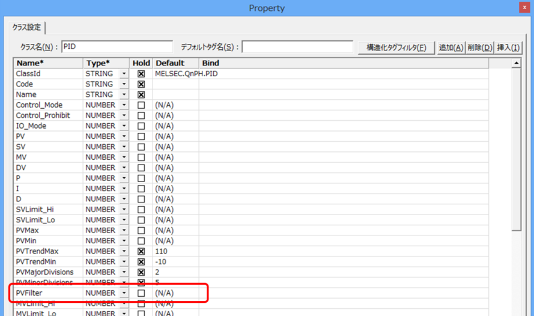
Task: Enable the Hold checkbox for PVFilter
Action: [x=141, y=293]
